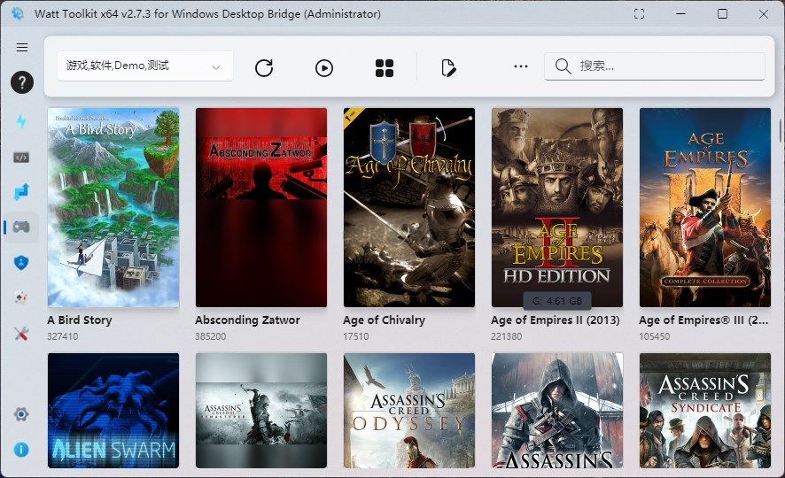This screenshot has width=785, height=478.
Task: Expand the 游戏,软件,Demo,测试 type filter dropdown
Action: click(x=145, y=66)
